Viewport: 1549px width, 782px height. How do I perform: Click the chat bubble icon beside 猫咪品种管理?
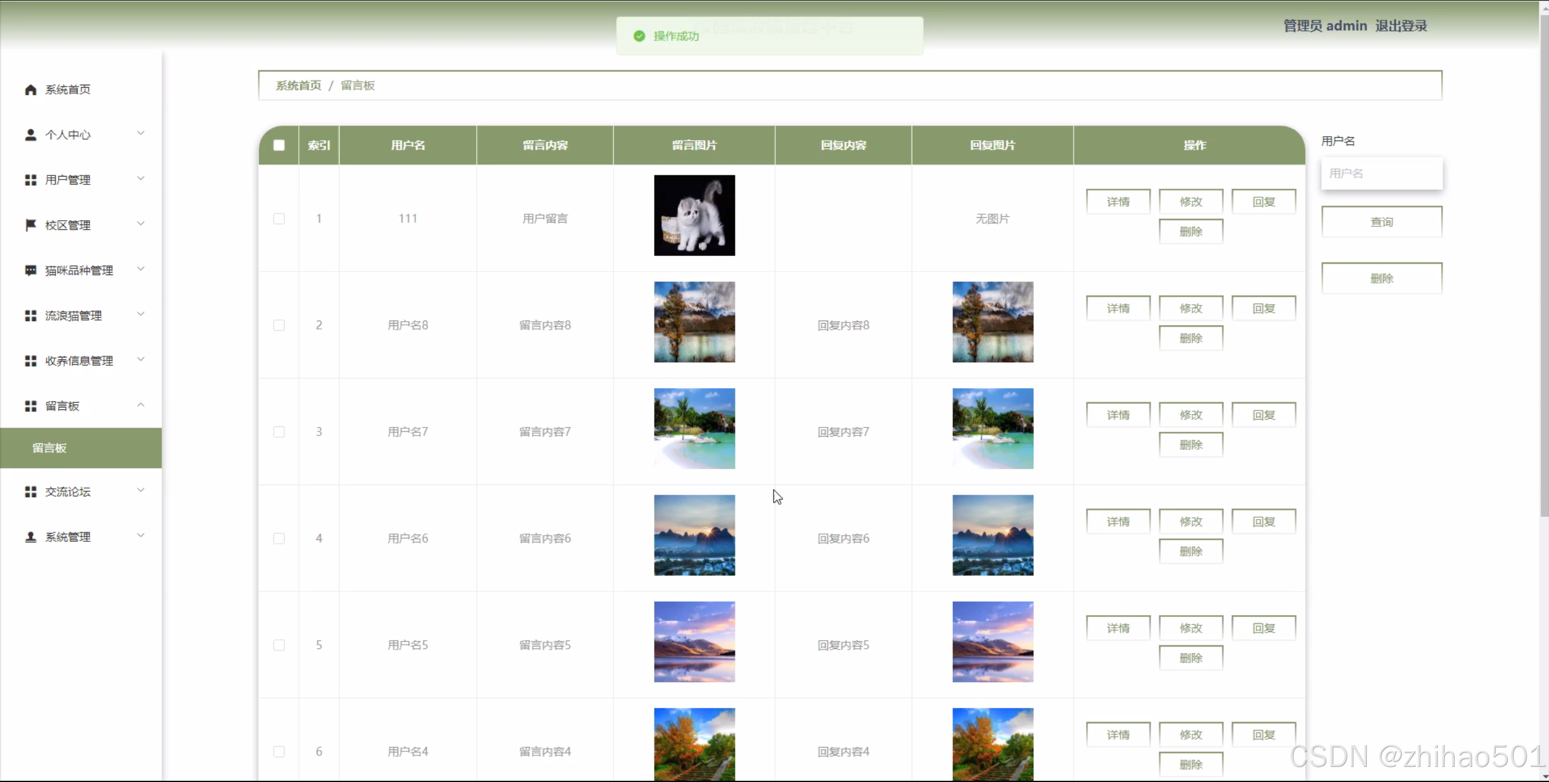[30, 270]
